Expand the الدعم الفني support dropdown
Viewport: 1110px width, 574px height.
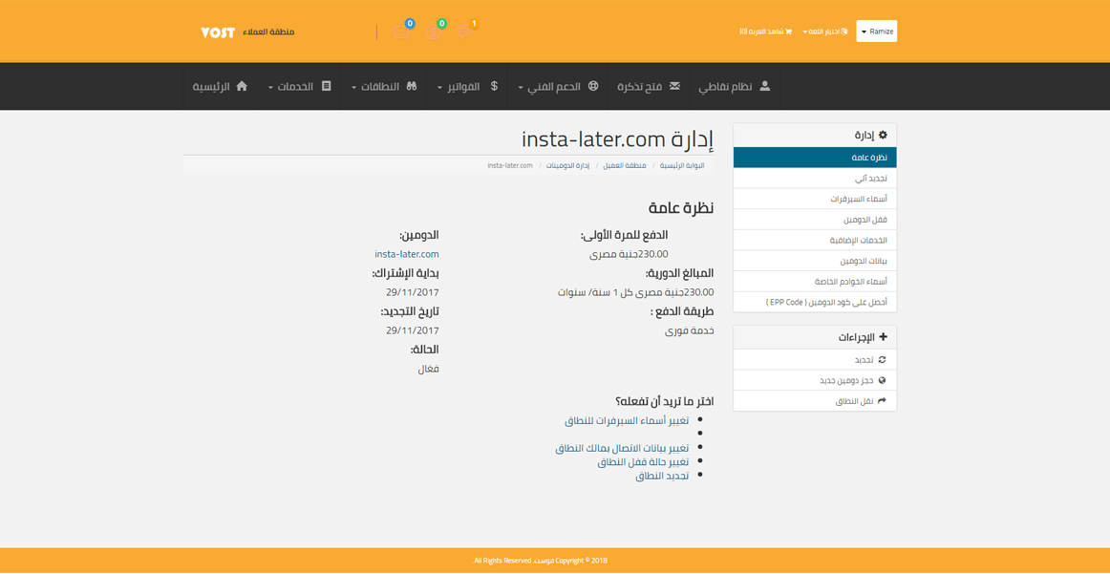[558, 86]
